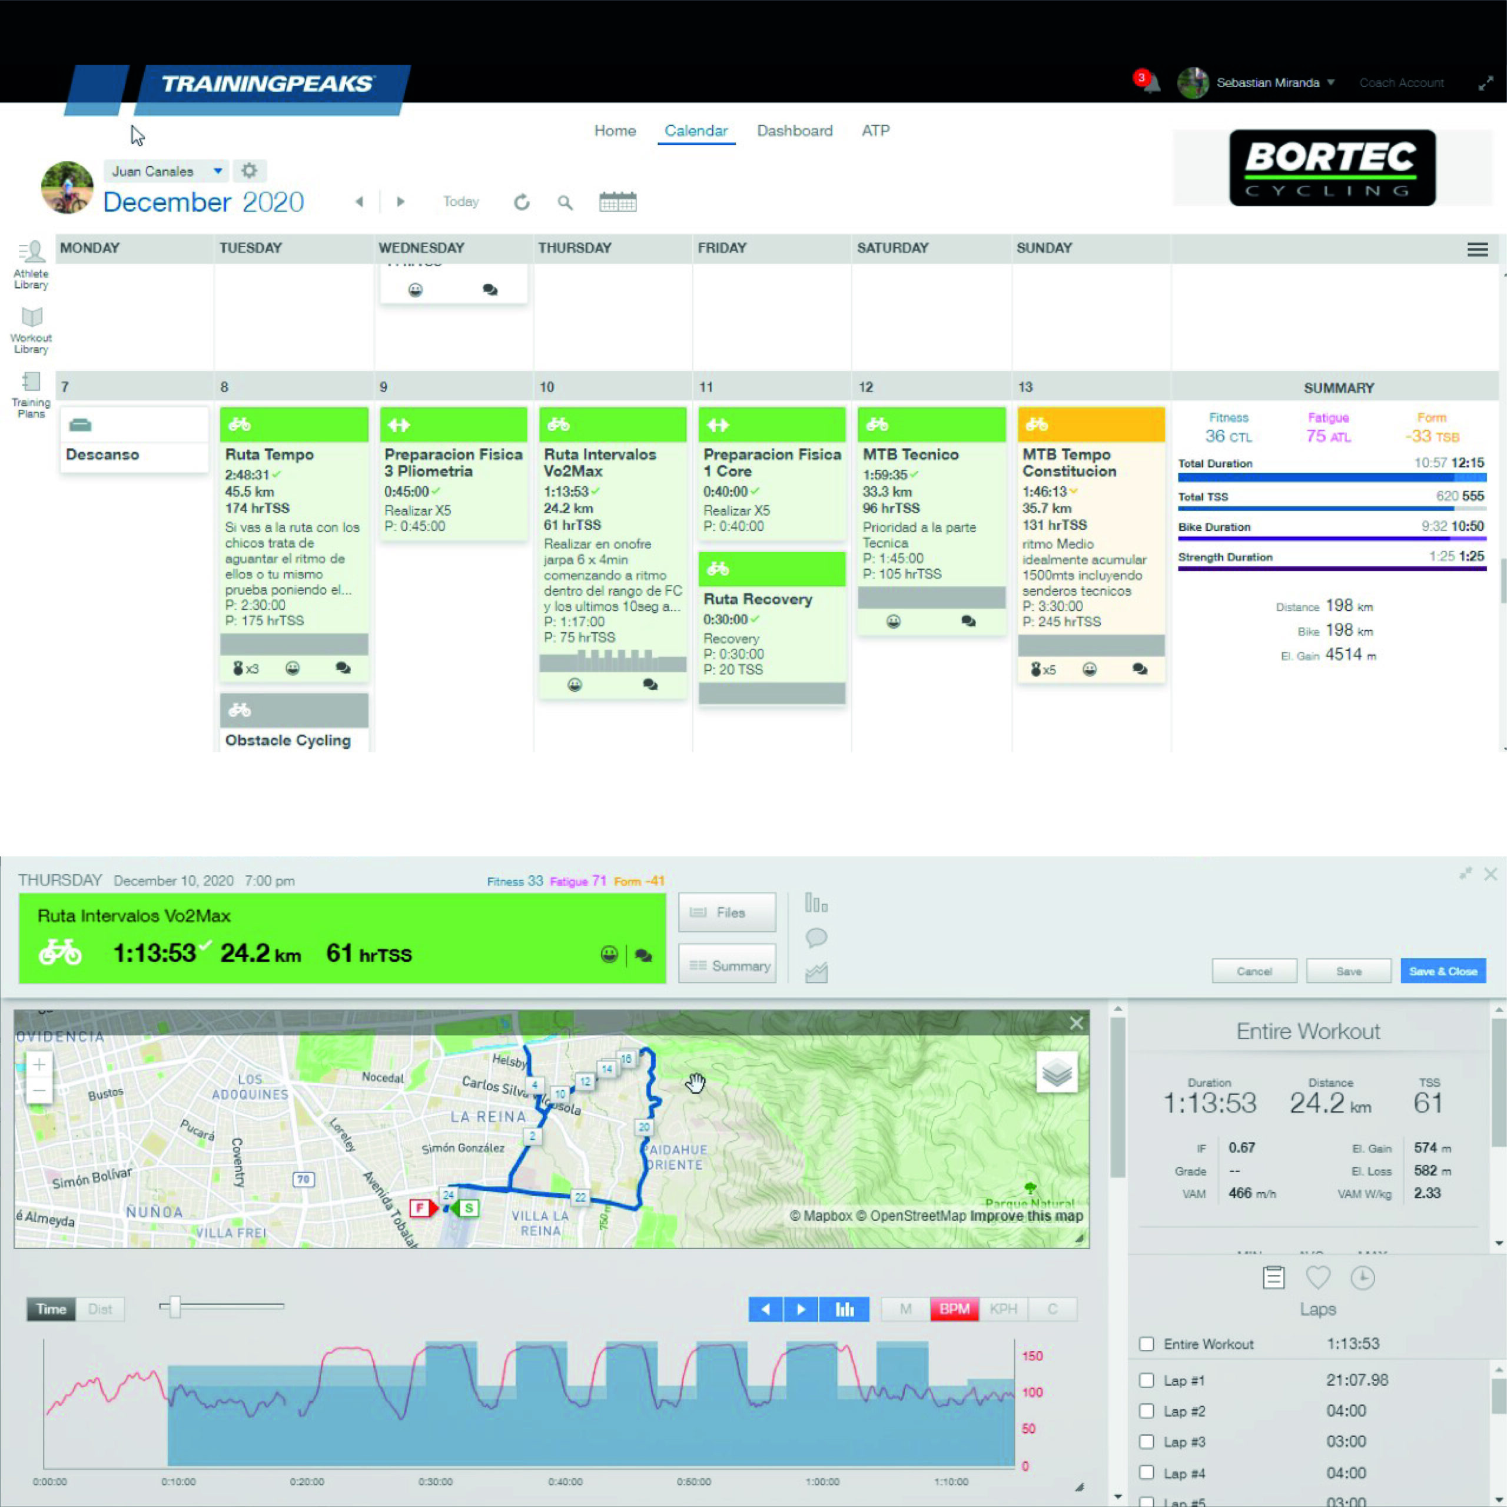Click the calendar vertical scrollbar thumb
Screen dimensions: 1507x1507
[x=1503, y=581]
